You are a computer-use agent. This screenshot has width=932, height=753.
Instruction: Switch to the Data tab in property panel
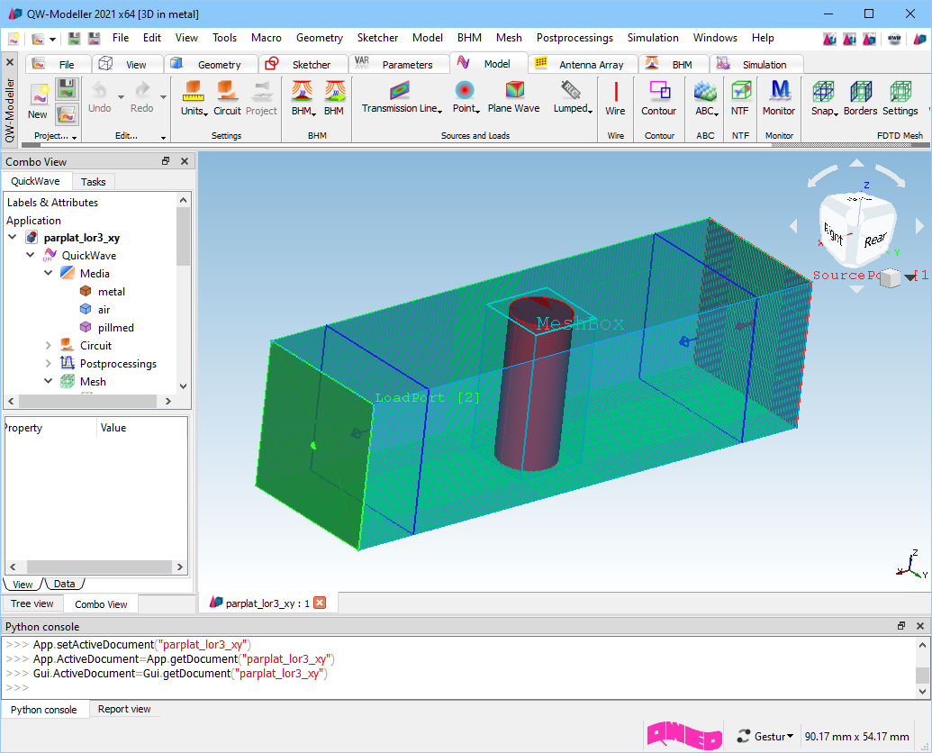[x=64, y=584]
